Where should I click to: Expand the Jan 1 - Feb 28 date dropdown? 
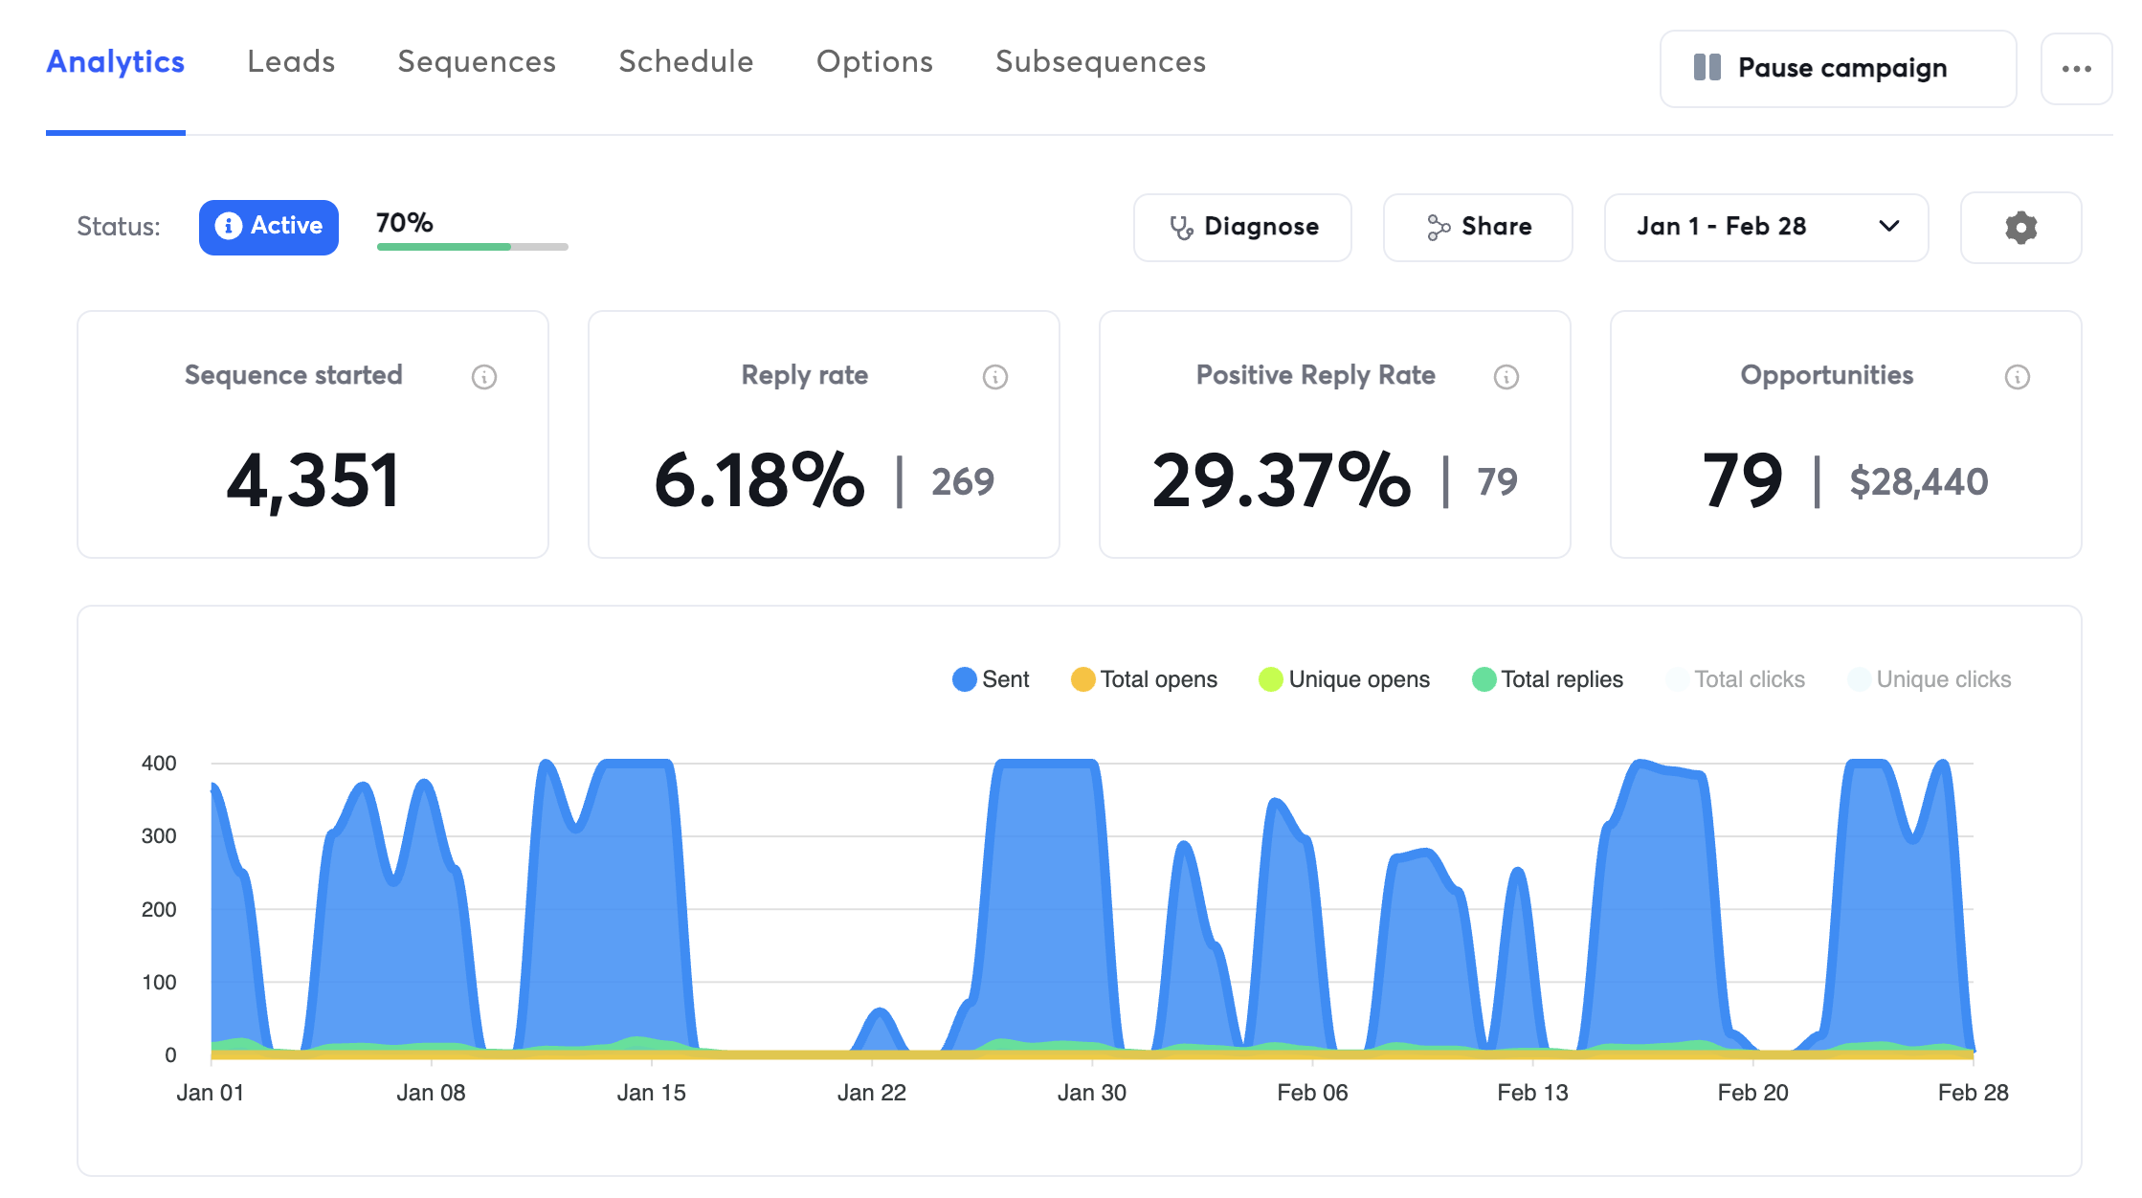click(x=1721, y=227)
